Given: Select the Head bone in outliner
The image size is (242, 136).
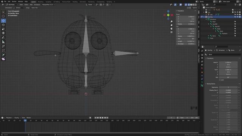Looking at the screenshot, I should pos(221,31).
